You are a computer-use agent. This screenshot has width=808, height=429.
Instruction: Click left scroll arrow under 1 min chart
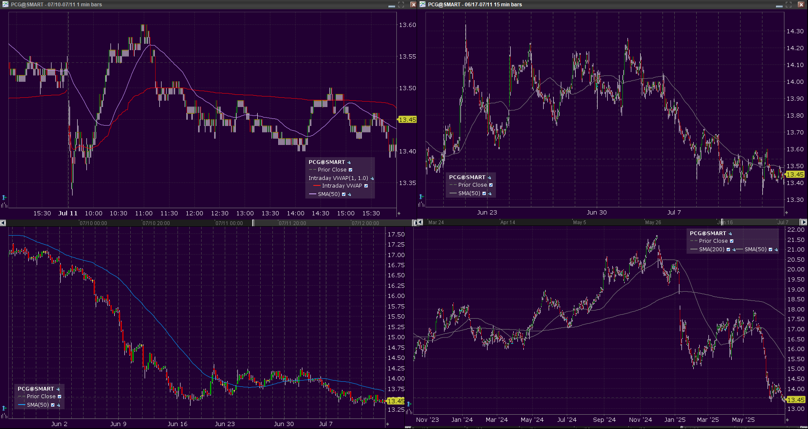coord(3,223)
